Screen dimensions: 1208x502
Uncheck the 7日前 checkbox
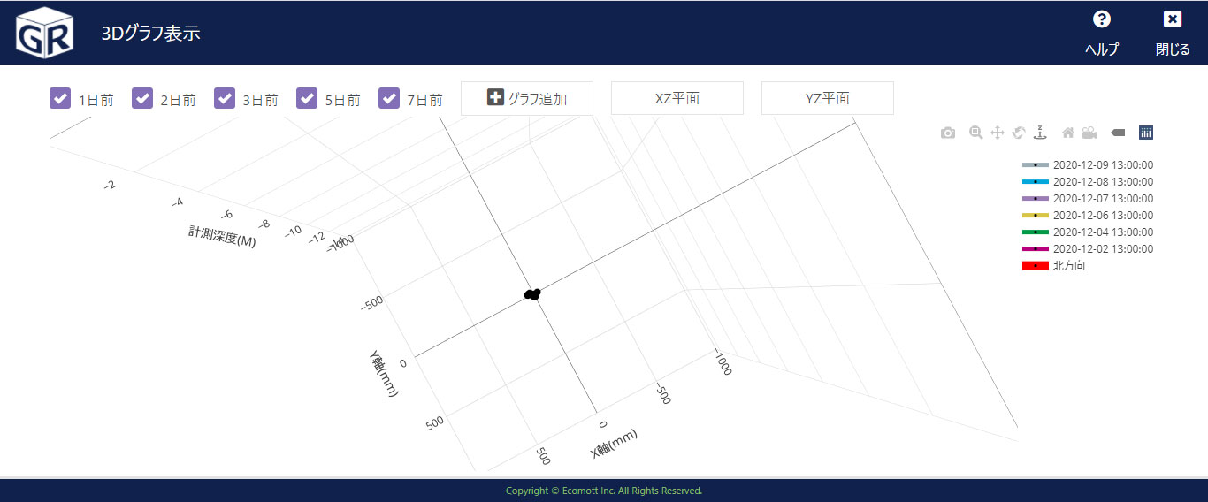[389, 98]
